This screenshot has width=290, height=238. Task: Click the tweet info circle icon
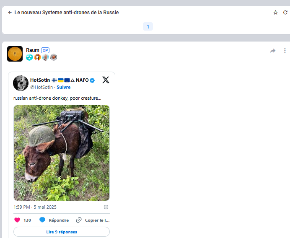[106, 207]
